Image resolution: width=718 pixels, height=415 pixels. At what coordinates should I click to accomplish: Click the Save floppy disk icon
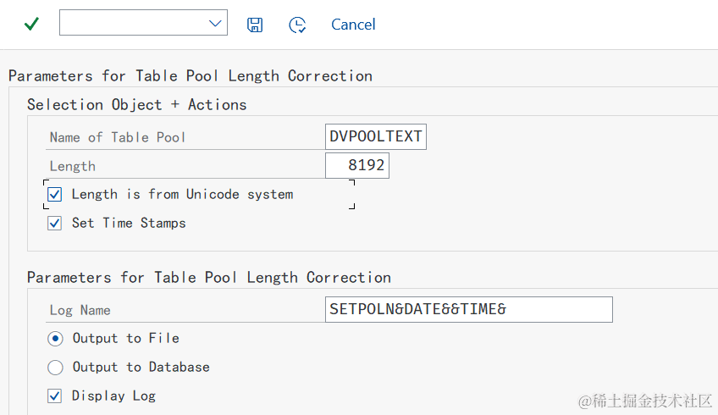[x=255, y=25]
